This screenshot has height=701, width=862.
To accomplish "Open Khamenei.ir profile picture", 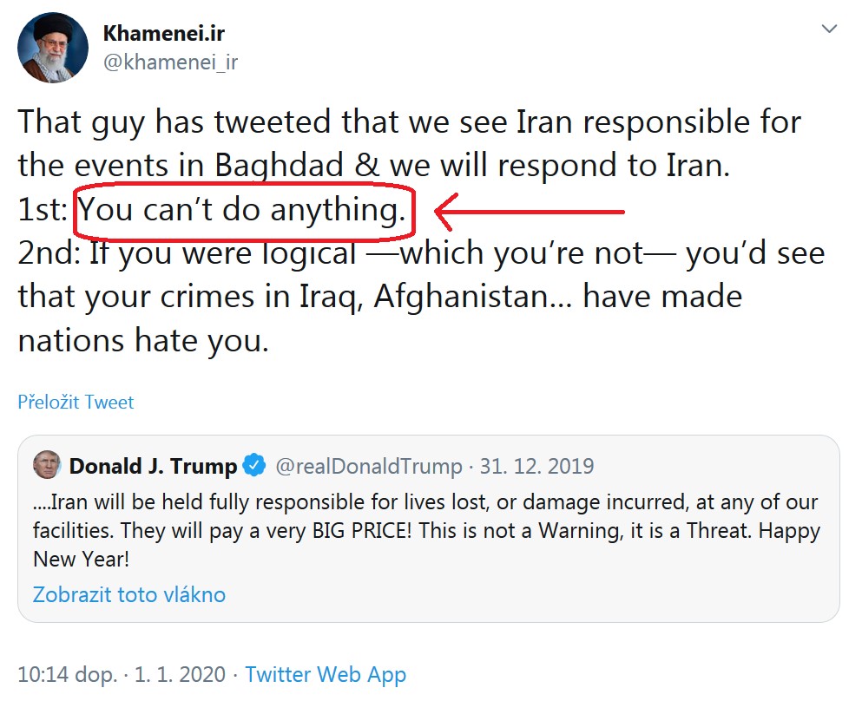I will (54, 49).
